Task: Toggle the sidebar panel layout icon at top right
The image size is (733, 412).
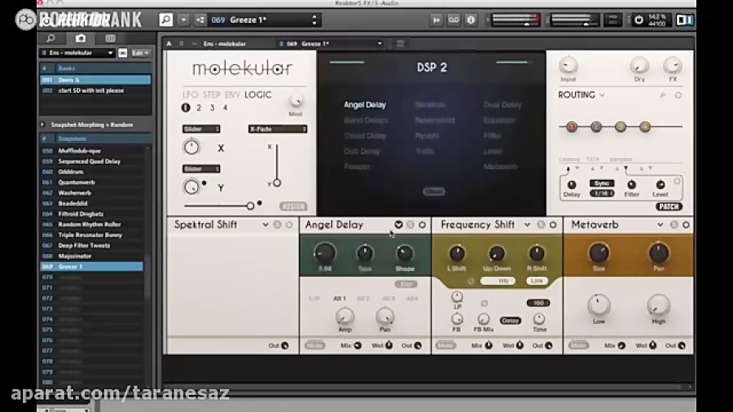Action: click(x=685, y=20)
